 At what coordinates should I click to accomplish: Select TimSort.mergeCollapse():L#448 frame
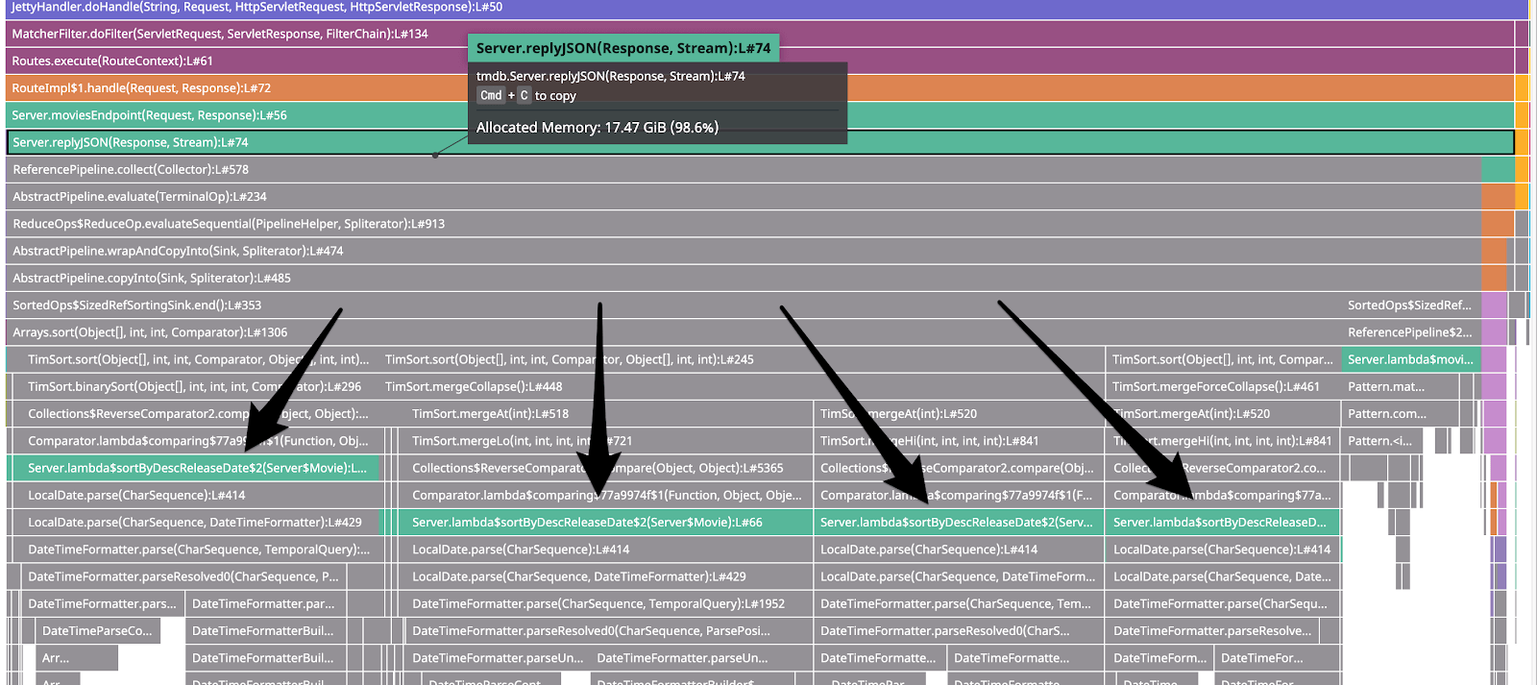(x=741, y=386)
